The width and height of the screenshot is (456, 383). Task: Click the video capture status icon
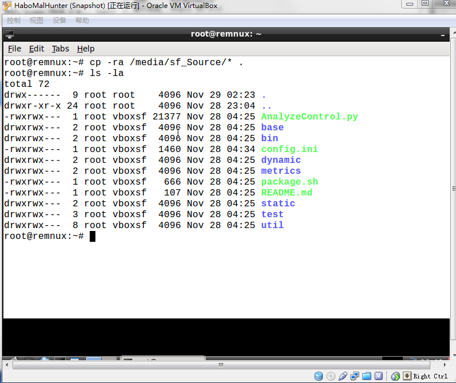tap(378, 376)
